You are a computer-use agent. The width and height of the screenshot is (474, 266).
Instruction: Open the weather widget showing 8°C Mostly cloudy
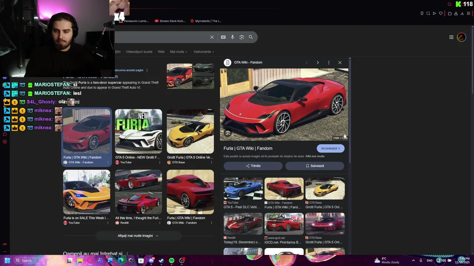(386, 260)
